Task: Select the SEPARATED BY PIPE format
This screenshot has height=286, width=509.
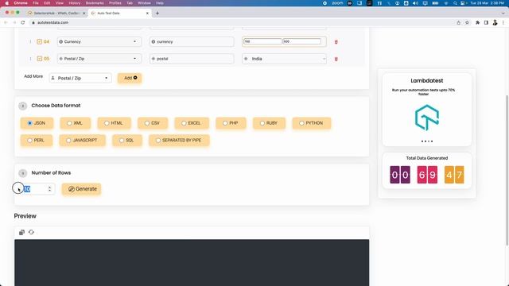Action: click(179, 140)
